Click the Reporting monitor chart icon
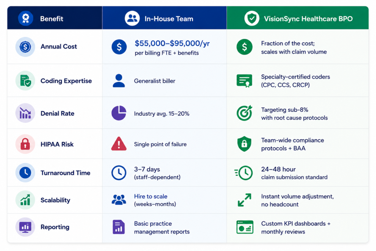Screen dimensions: 376x251 tap(25, 227)
